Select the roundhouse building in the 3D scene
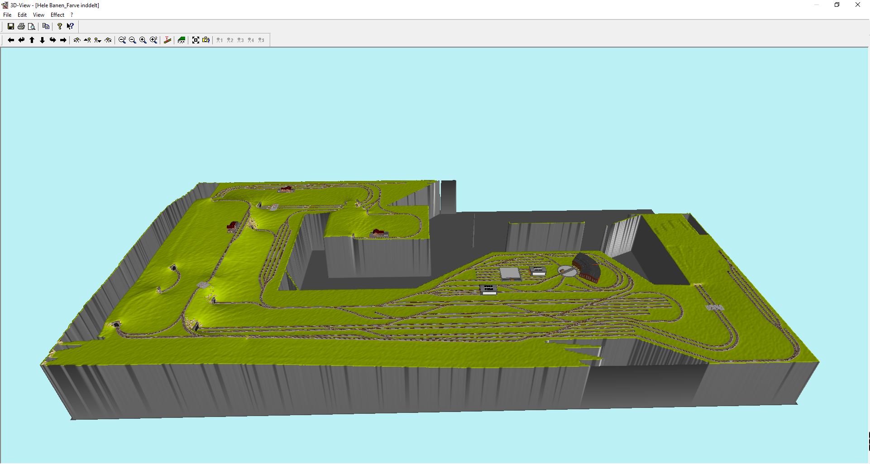Screen dimensions: 870x464 point(588,267)
